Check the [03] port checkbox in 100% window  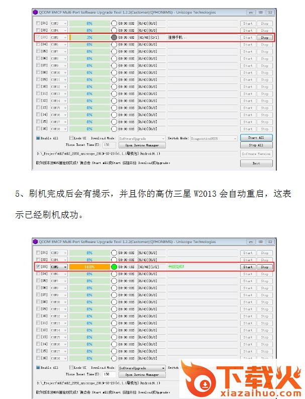[x=39, y=267]
